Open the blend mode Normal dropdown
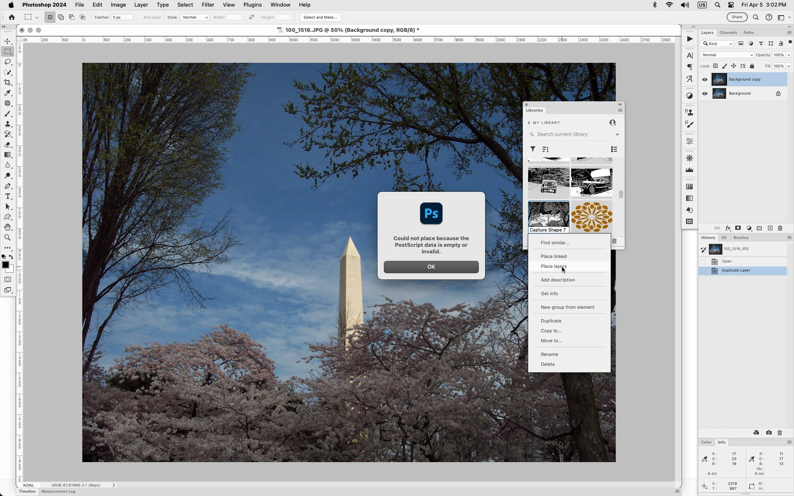This screenshot has width=794, height=496. [x=727, y=55]
